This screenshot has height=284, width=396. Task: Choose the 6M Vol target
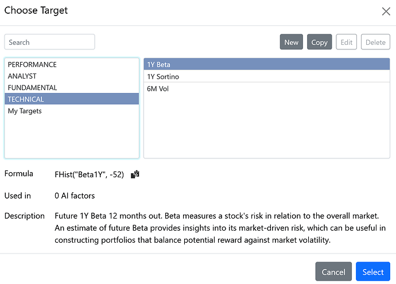158,89
